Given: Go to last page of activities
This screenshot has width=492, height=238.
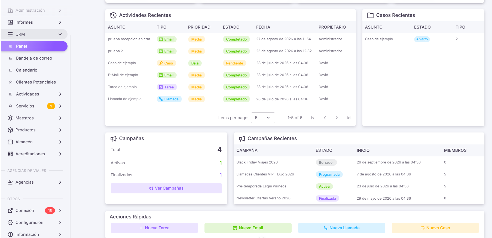Looking at the screenshot, I should [x=349, y=118].
